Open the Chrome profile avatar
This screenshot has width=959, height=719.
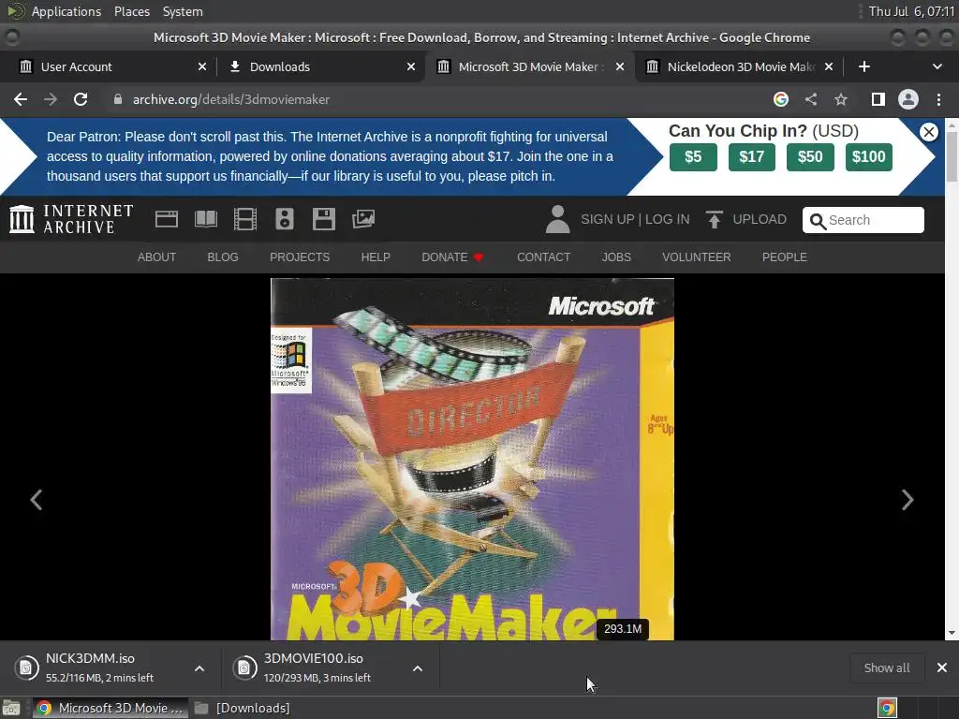(x=908, y=99)
